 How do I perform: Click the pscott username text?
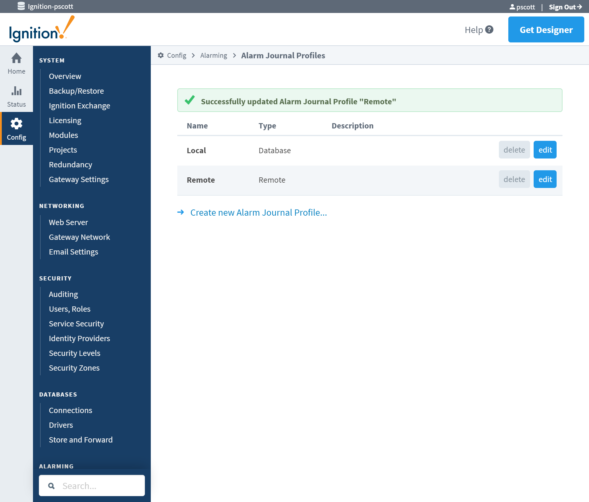526,7
